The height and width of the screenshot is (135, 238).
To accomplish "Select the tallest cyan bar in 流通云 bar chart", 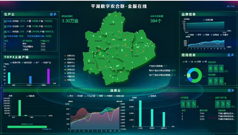I will (140, 113).
